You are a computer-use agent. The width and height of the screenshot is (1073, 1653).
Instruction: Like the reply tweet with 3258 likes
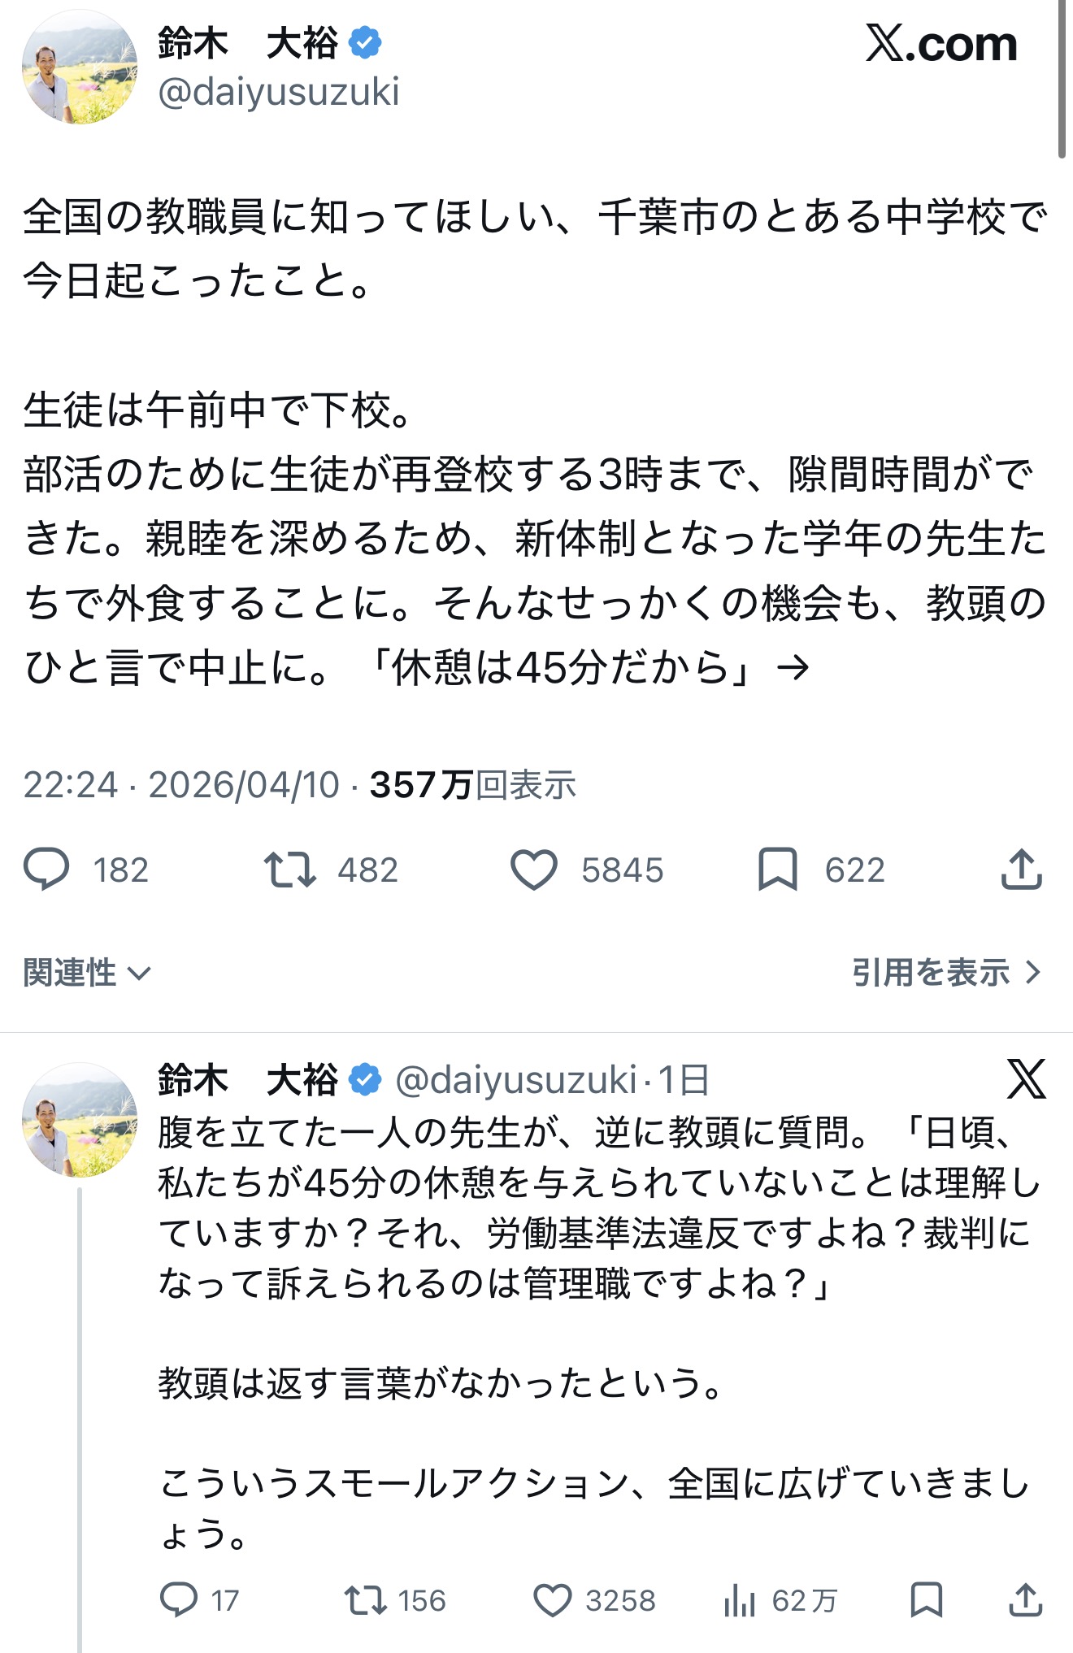pos(552,1600)
